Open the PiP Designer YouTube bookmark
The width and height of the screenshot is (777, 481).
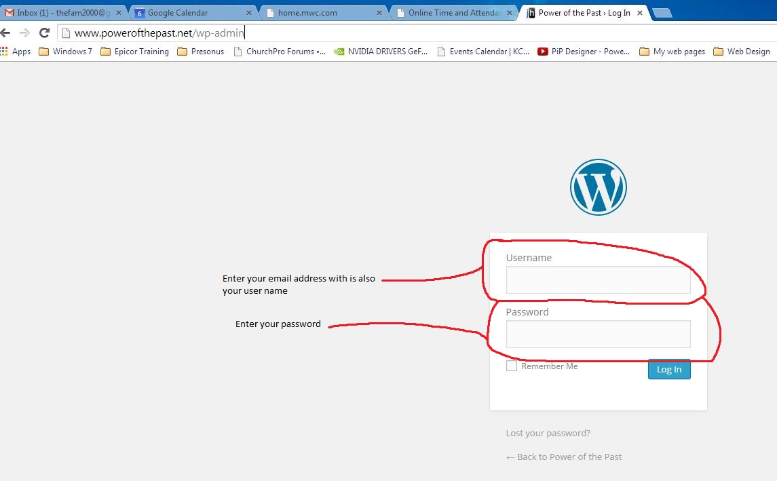click(x=584, y=52)
